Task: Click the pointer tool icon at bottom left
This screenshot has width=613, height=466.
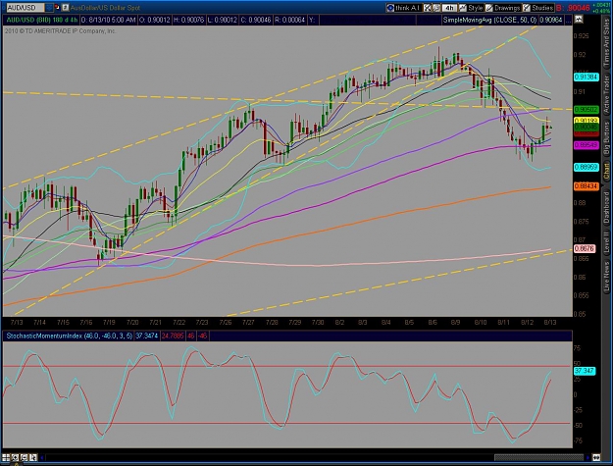Action: 32,457
